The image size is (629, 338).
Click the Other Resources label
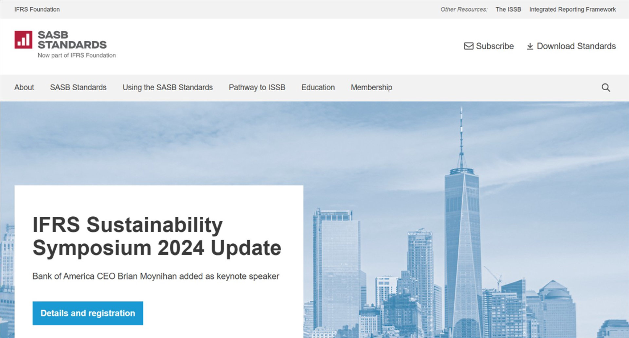tap(464, 9)
